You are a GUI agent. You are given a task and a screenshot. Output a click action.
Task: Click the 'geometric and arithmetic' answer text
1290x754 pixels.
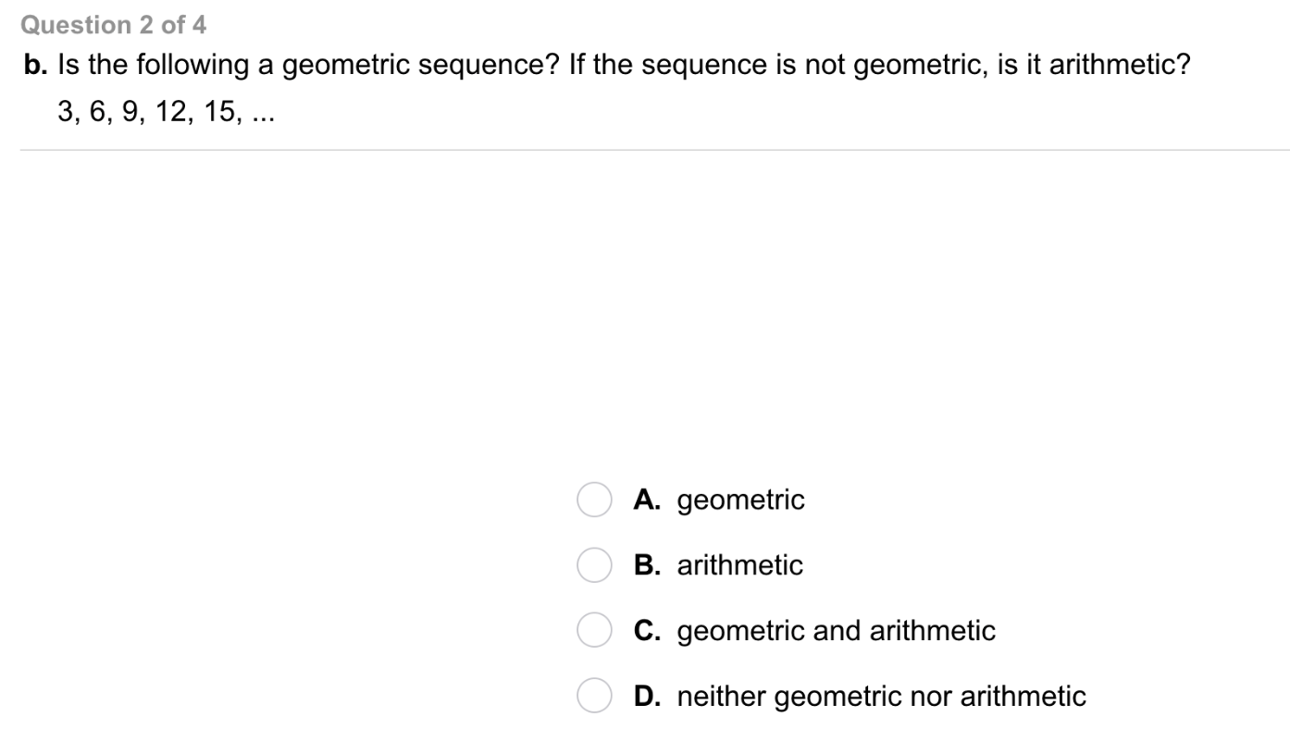[x=836, y=631]
